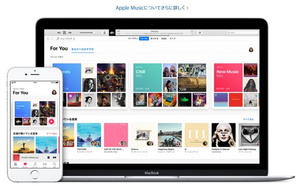The width and height of the screenshot is (299, 188).
Task: Open the Madame X (Deluxe) album
Action: point(224,135)
